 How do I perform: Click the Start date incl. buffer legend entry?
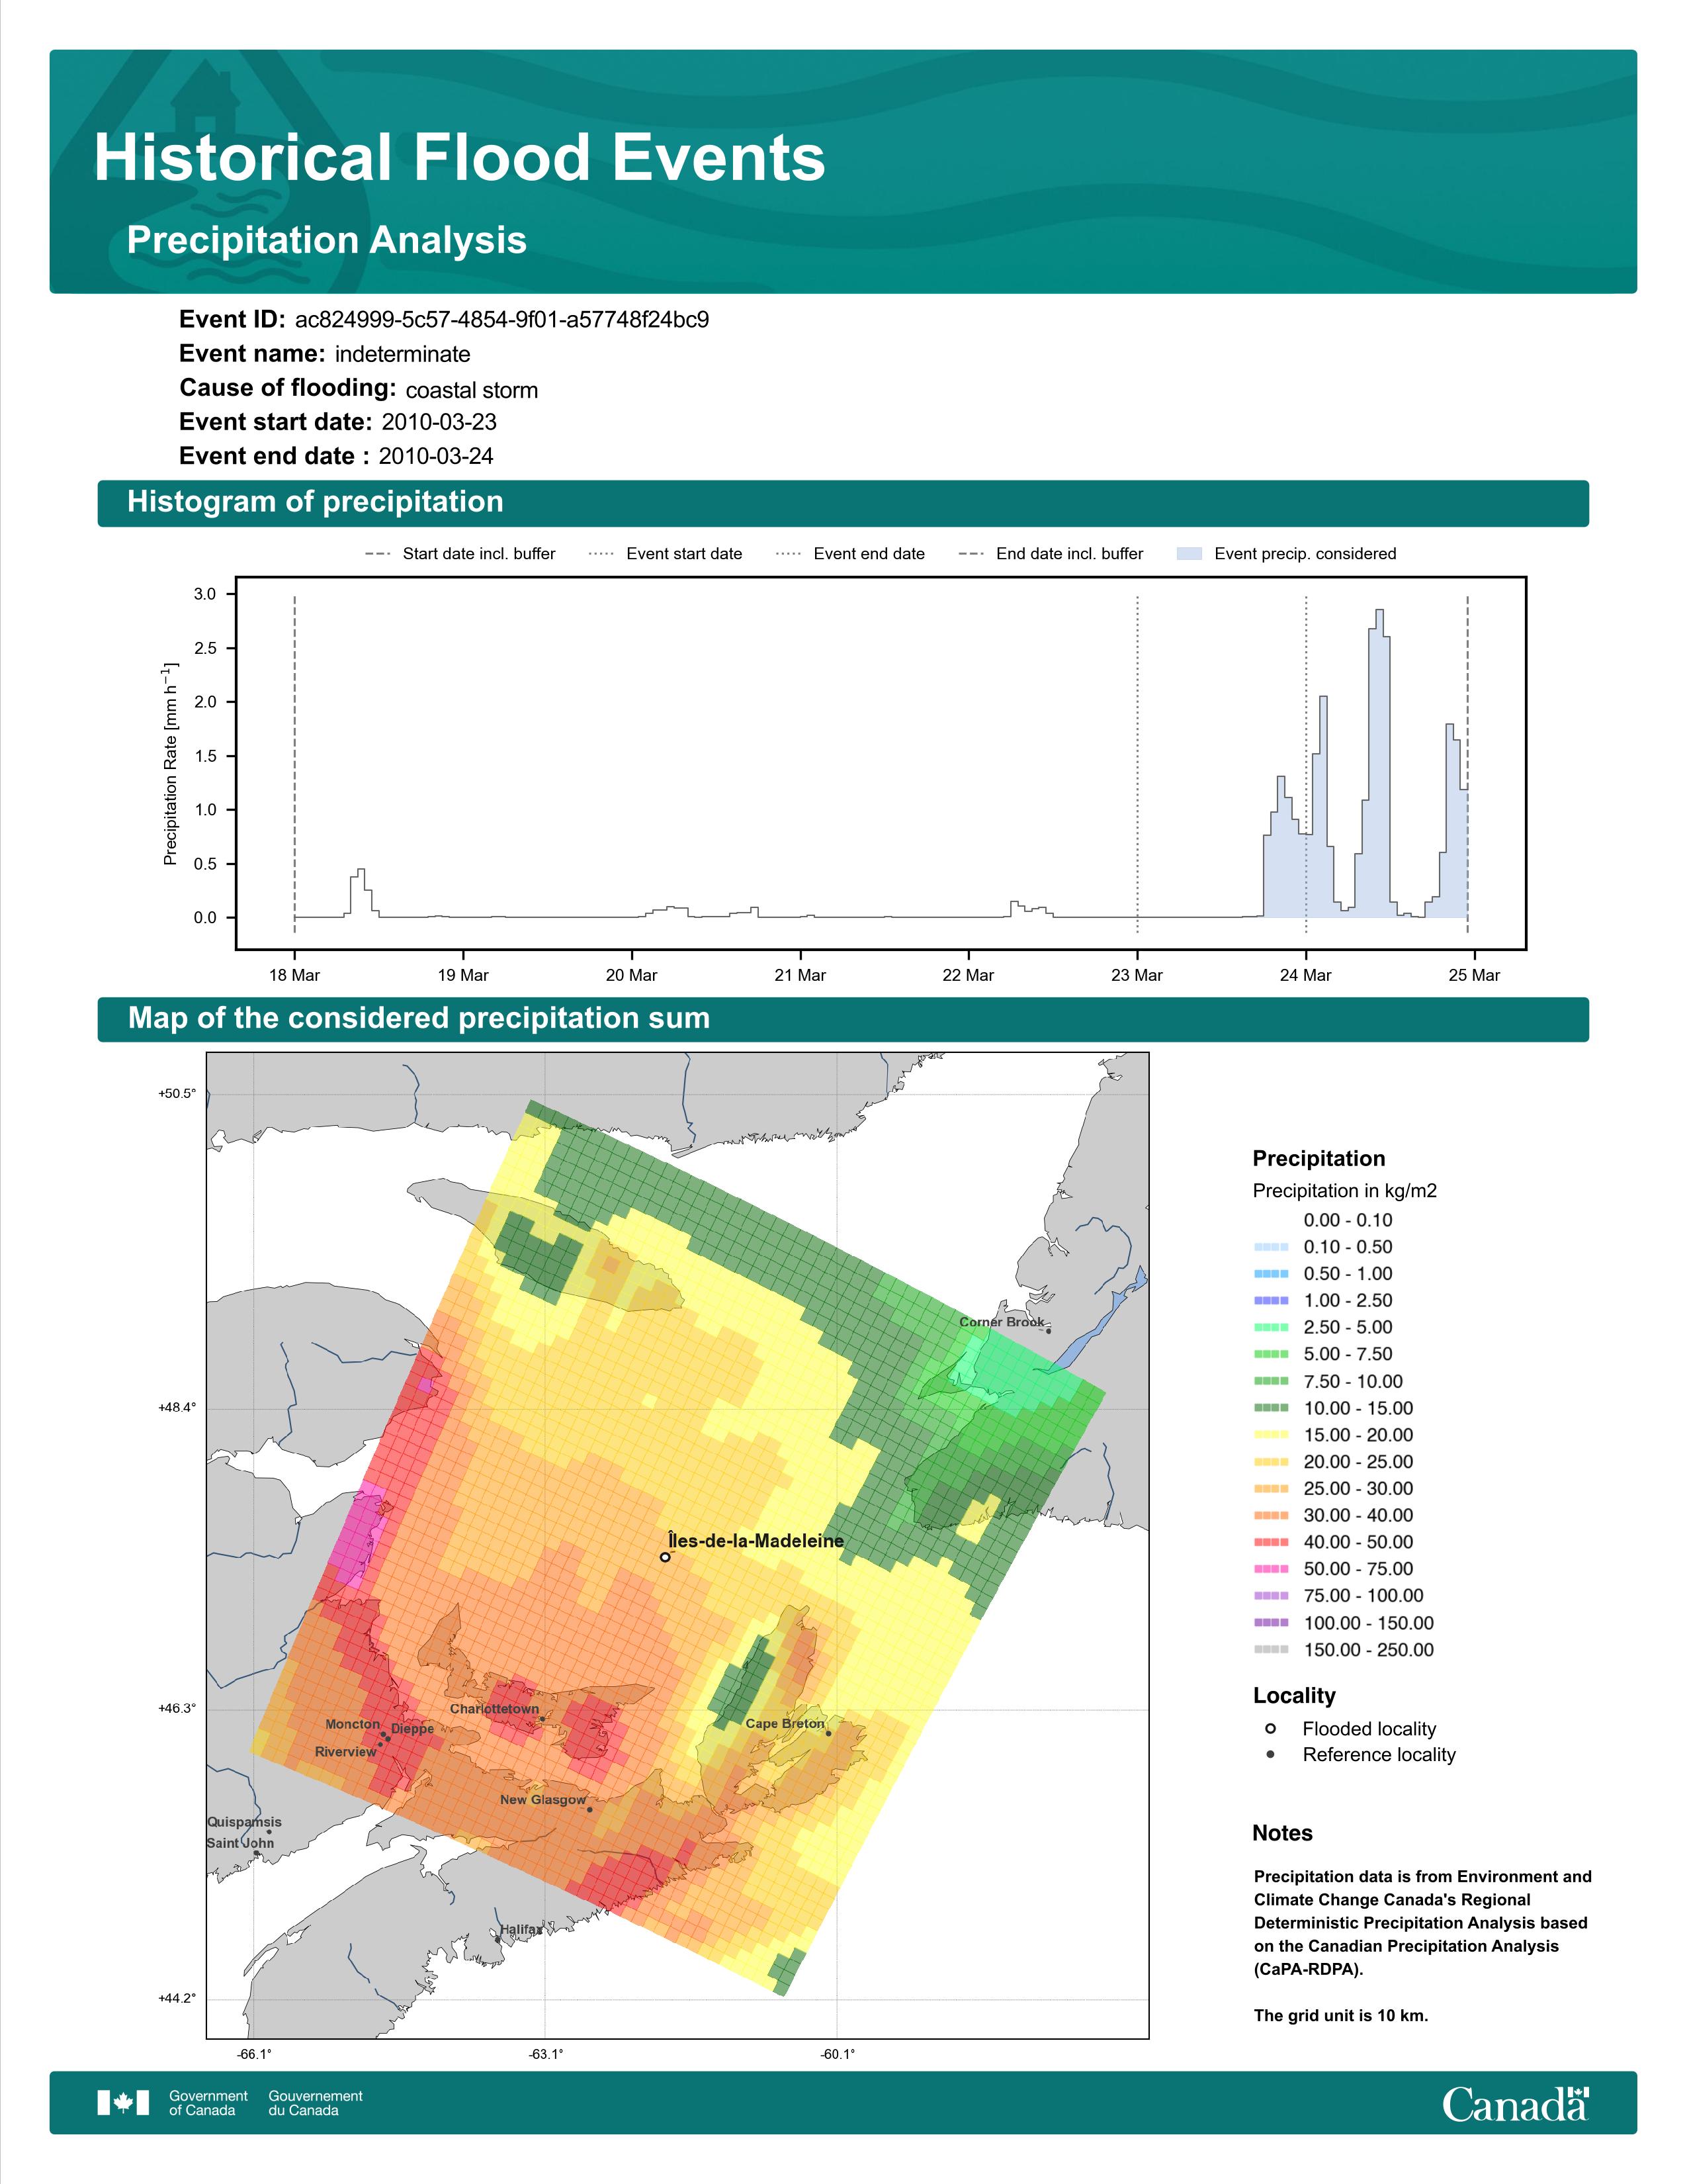pos(460,553)
